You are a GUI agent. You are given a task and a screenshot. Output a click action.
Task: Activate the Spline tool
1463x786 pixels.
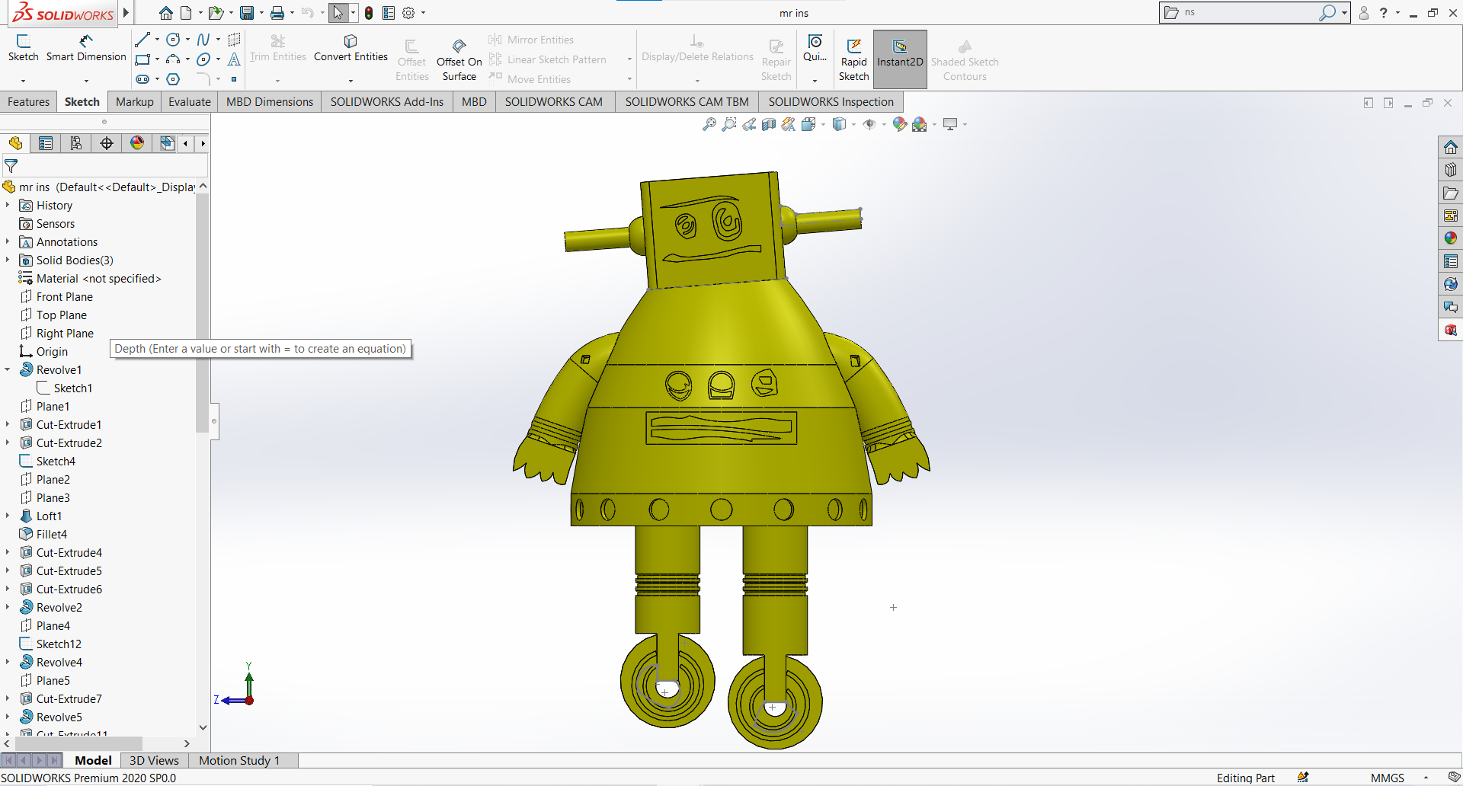coord(202,40)
